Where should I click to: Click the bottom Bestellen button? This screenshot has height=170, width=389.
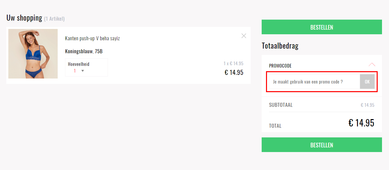point(322,145)
